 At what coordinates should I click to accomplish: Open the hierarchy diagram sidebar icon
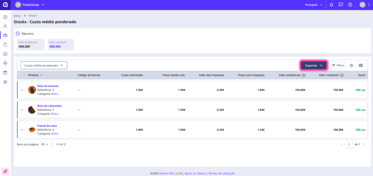(x=5, y=63)
